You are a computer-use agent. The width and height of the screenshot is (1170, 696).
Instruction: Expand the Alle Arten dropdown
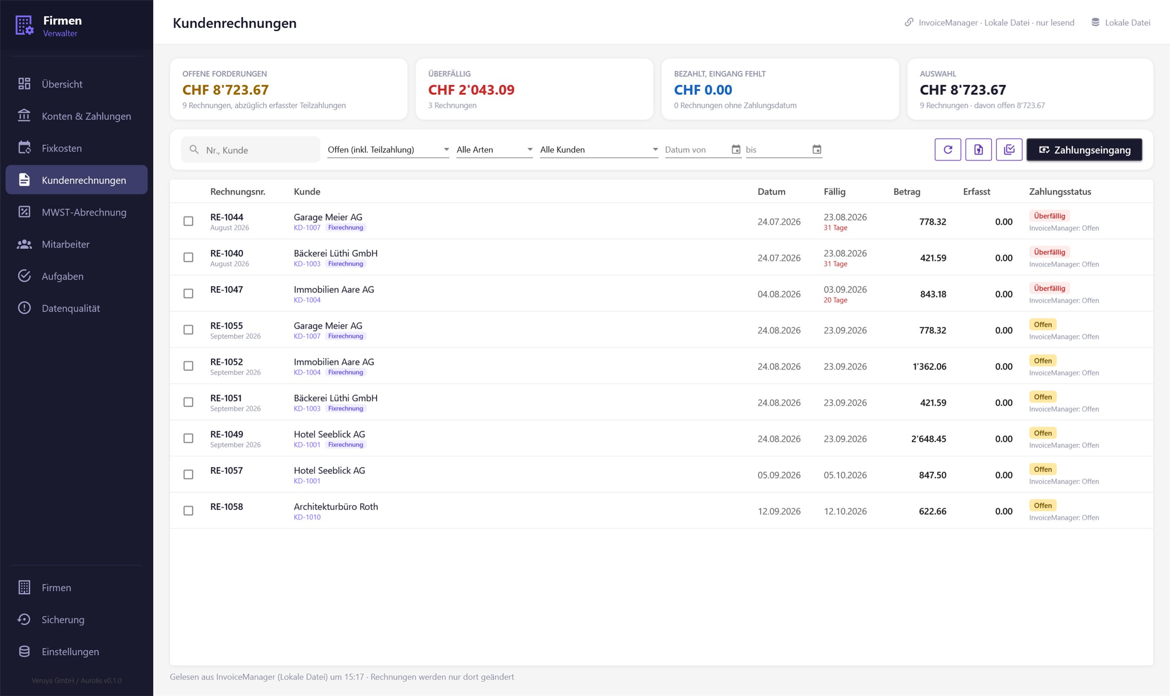[494, 150]
